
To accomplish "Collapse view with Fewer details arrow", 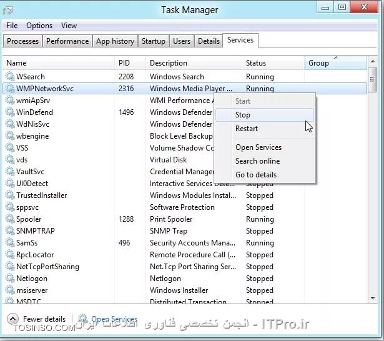I will click(x=12, y=319).
